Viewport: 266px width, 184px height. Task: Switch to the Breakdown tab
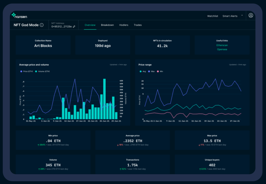(107, 25)
